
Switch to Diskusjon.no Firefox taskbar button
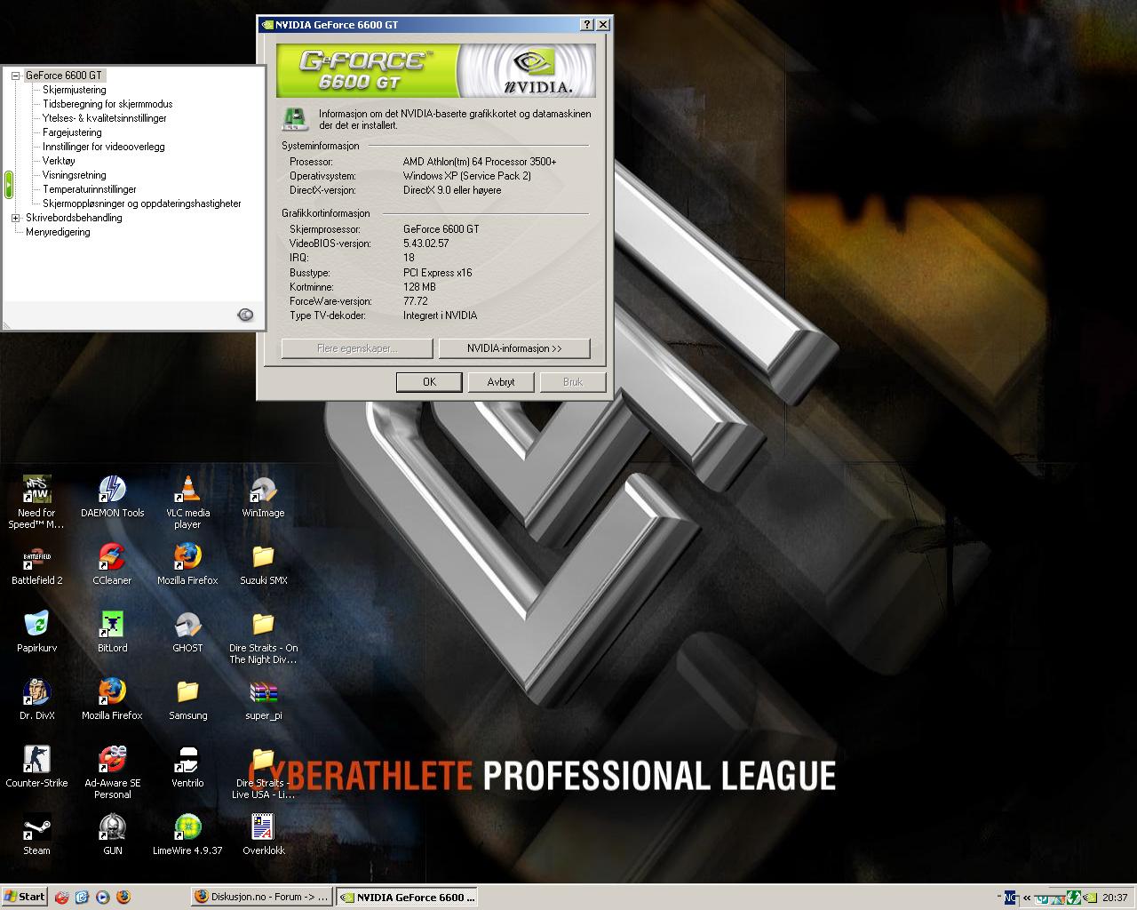(x=262, y=897)
